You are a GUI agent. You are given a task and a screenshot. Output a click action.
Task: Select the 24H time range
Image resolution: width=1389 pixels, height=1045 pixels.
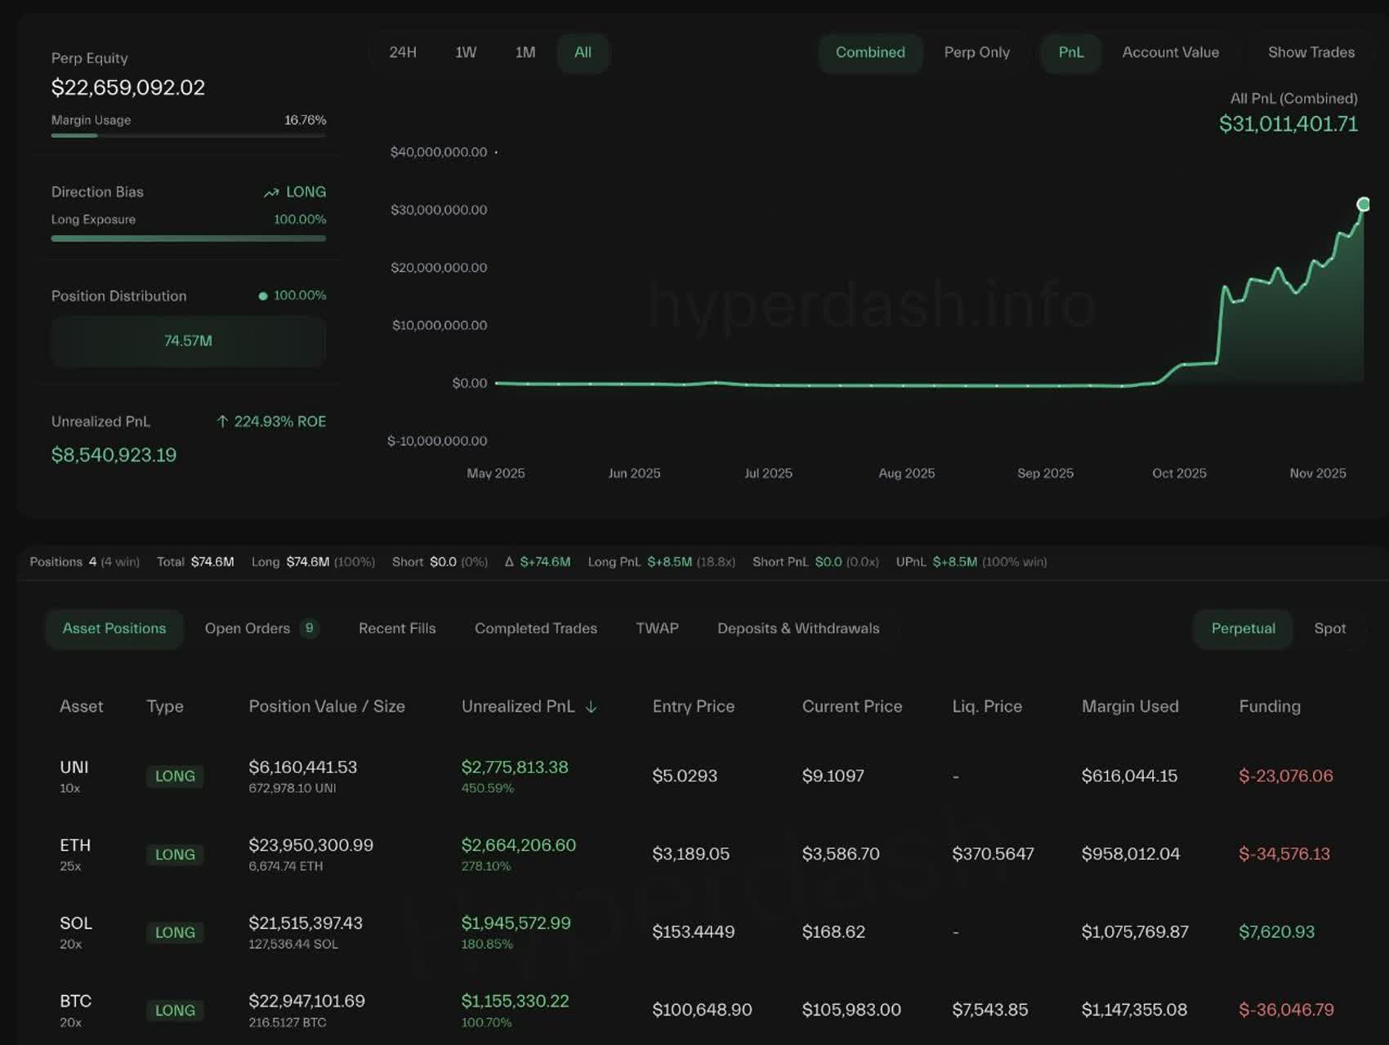[x=403, y=52]
